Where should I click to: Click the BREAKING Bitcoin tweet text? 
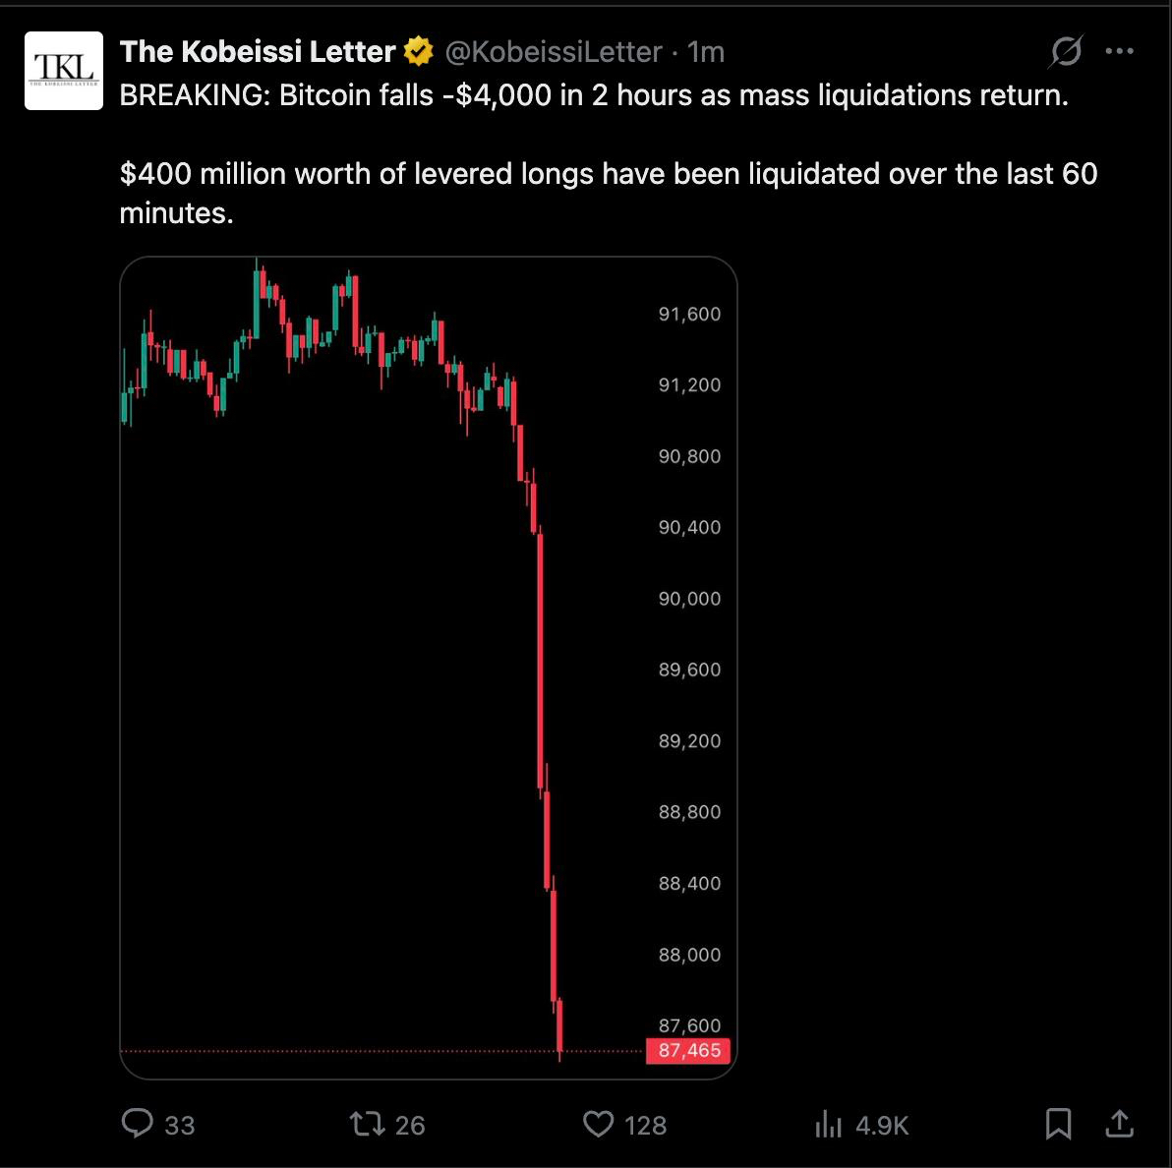(594, 96)
